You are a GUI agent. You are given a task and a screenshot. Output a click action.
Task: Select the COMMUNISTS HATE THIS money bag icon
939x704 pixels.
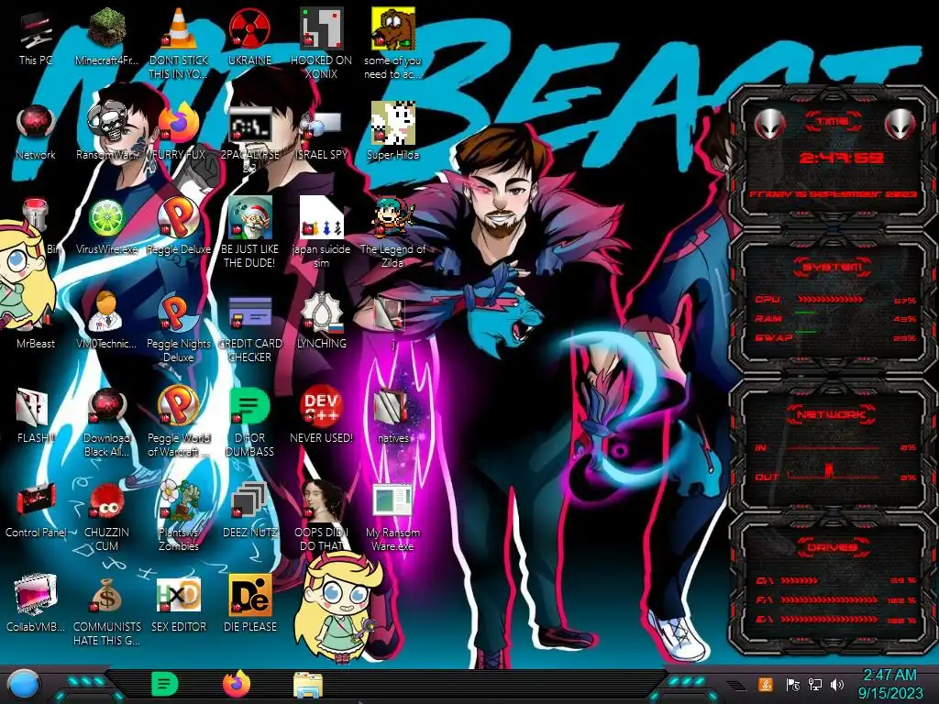coord(106,595)
